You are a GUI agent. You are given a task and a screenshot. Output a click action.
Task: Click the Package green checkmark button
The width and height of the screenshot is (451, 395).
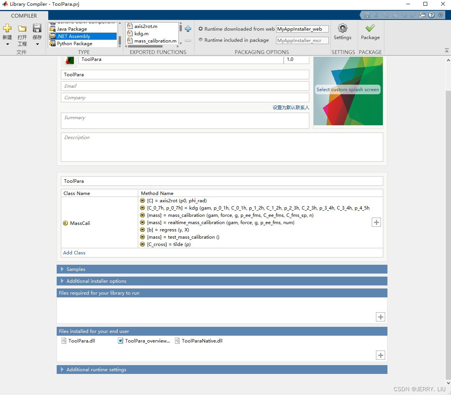[370, 28]
